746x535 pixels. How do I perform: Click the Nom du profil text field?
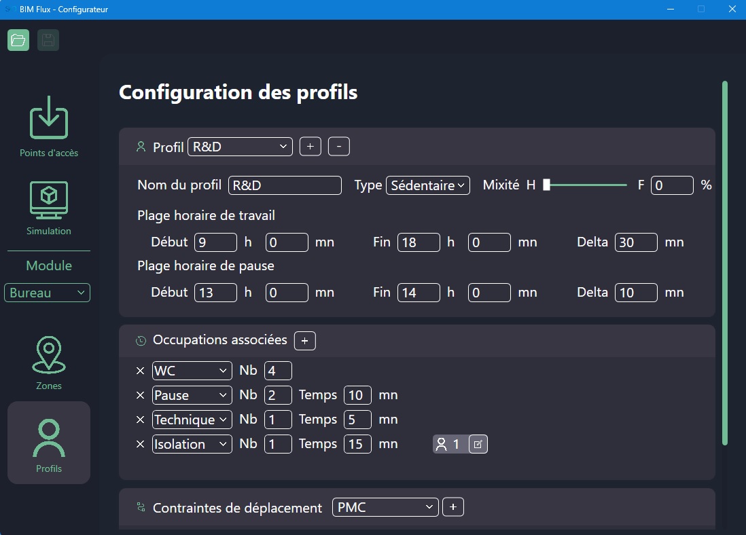pos(285,185)
